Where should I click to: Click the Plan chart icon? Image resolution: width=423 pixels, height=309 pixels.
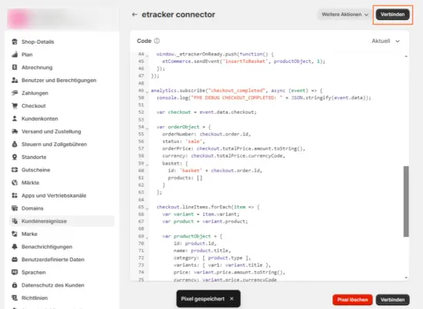click(15, 55)
